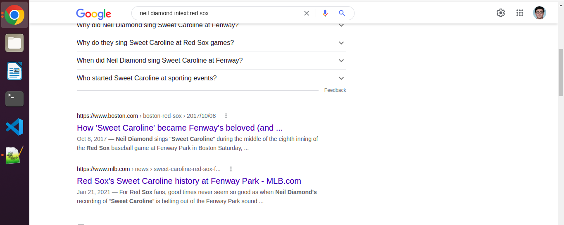Expand 'Who started Sweet Caroline at sporting events?'
564x225 pixels.
pyautogui.click(x=211, y=78)
